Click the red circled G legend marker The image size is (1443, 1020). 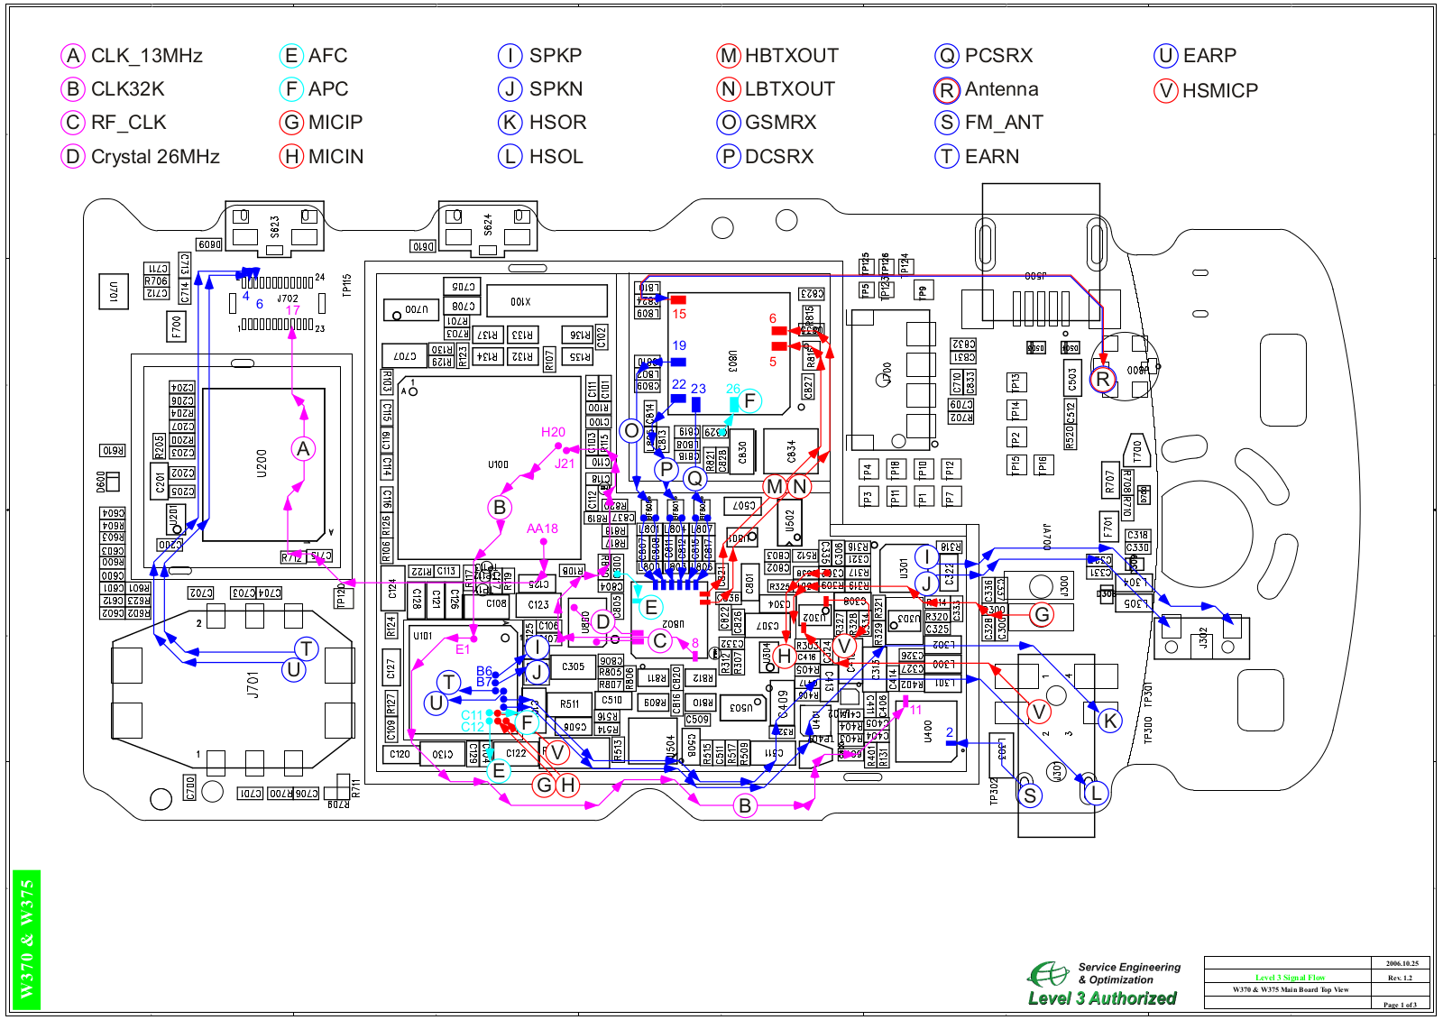[x=291, y=123]
